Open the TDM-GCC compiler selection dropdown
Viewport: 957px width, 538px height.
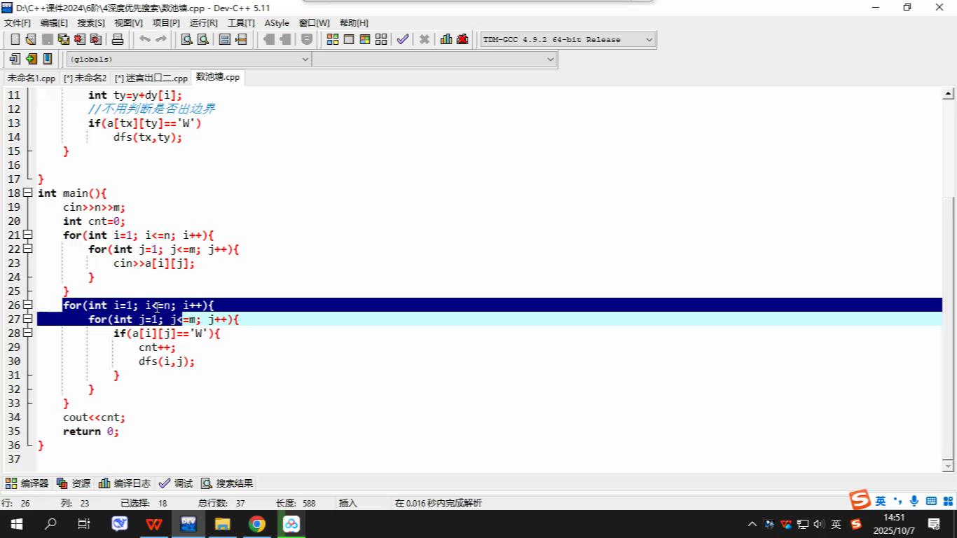[649, 40]
